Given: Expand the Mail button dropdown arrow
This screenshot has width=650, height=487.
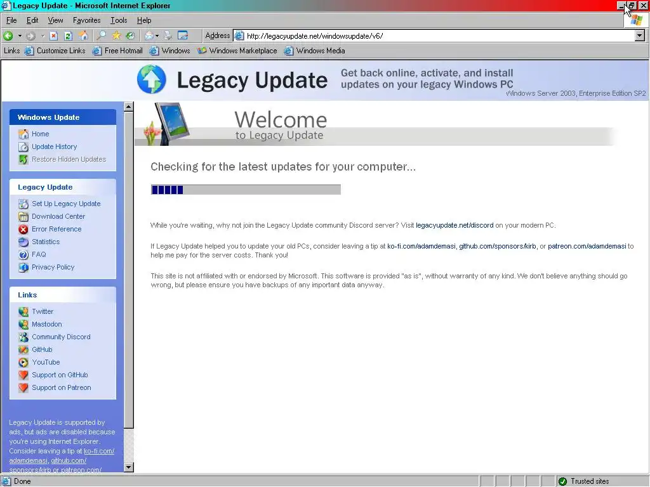Looking at the screenshot, I should 157,36.
